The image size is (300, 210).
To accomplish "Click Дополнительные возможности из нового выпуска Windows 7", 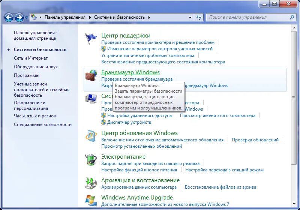I will pos(165,204).
